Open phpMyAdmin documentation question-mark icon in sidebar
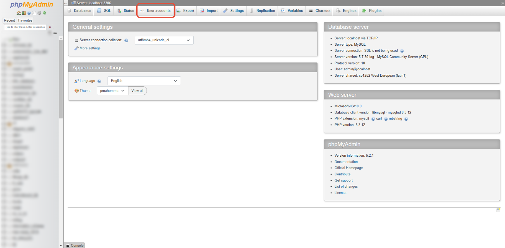Image resolution: width=505 pixels, height=248 pixels. (29, 13)
